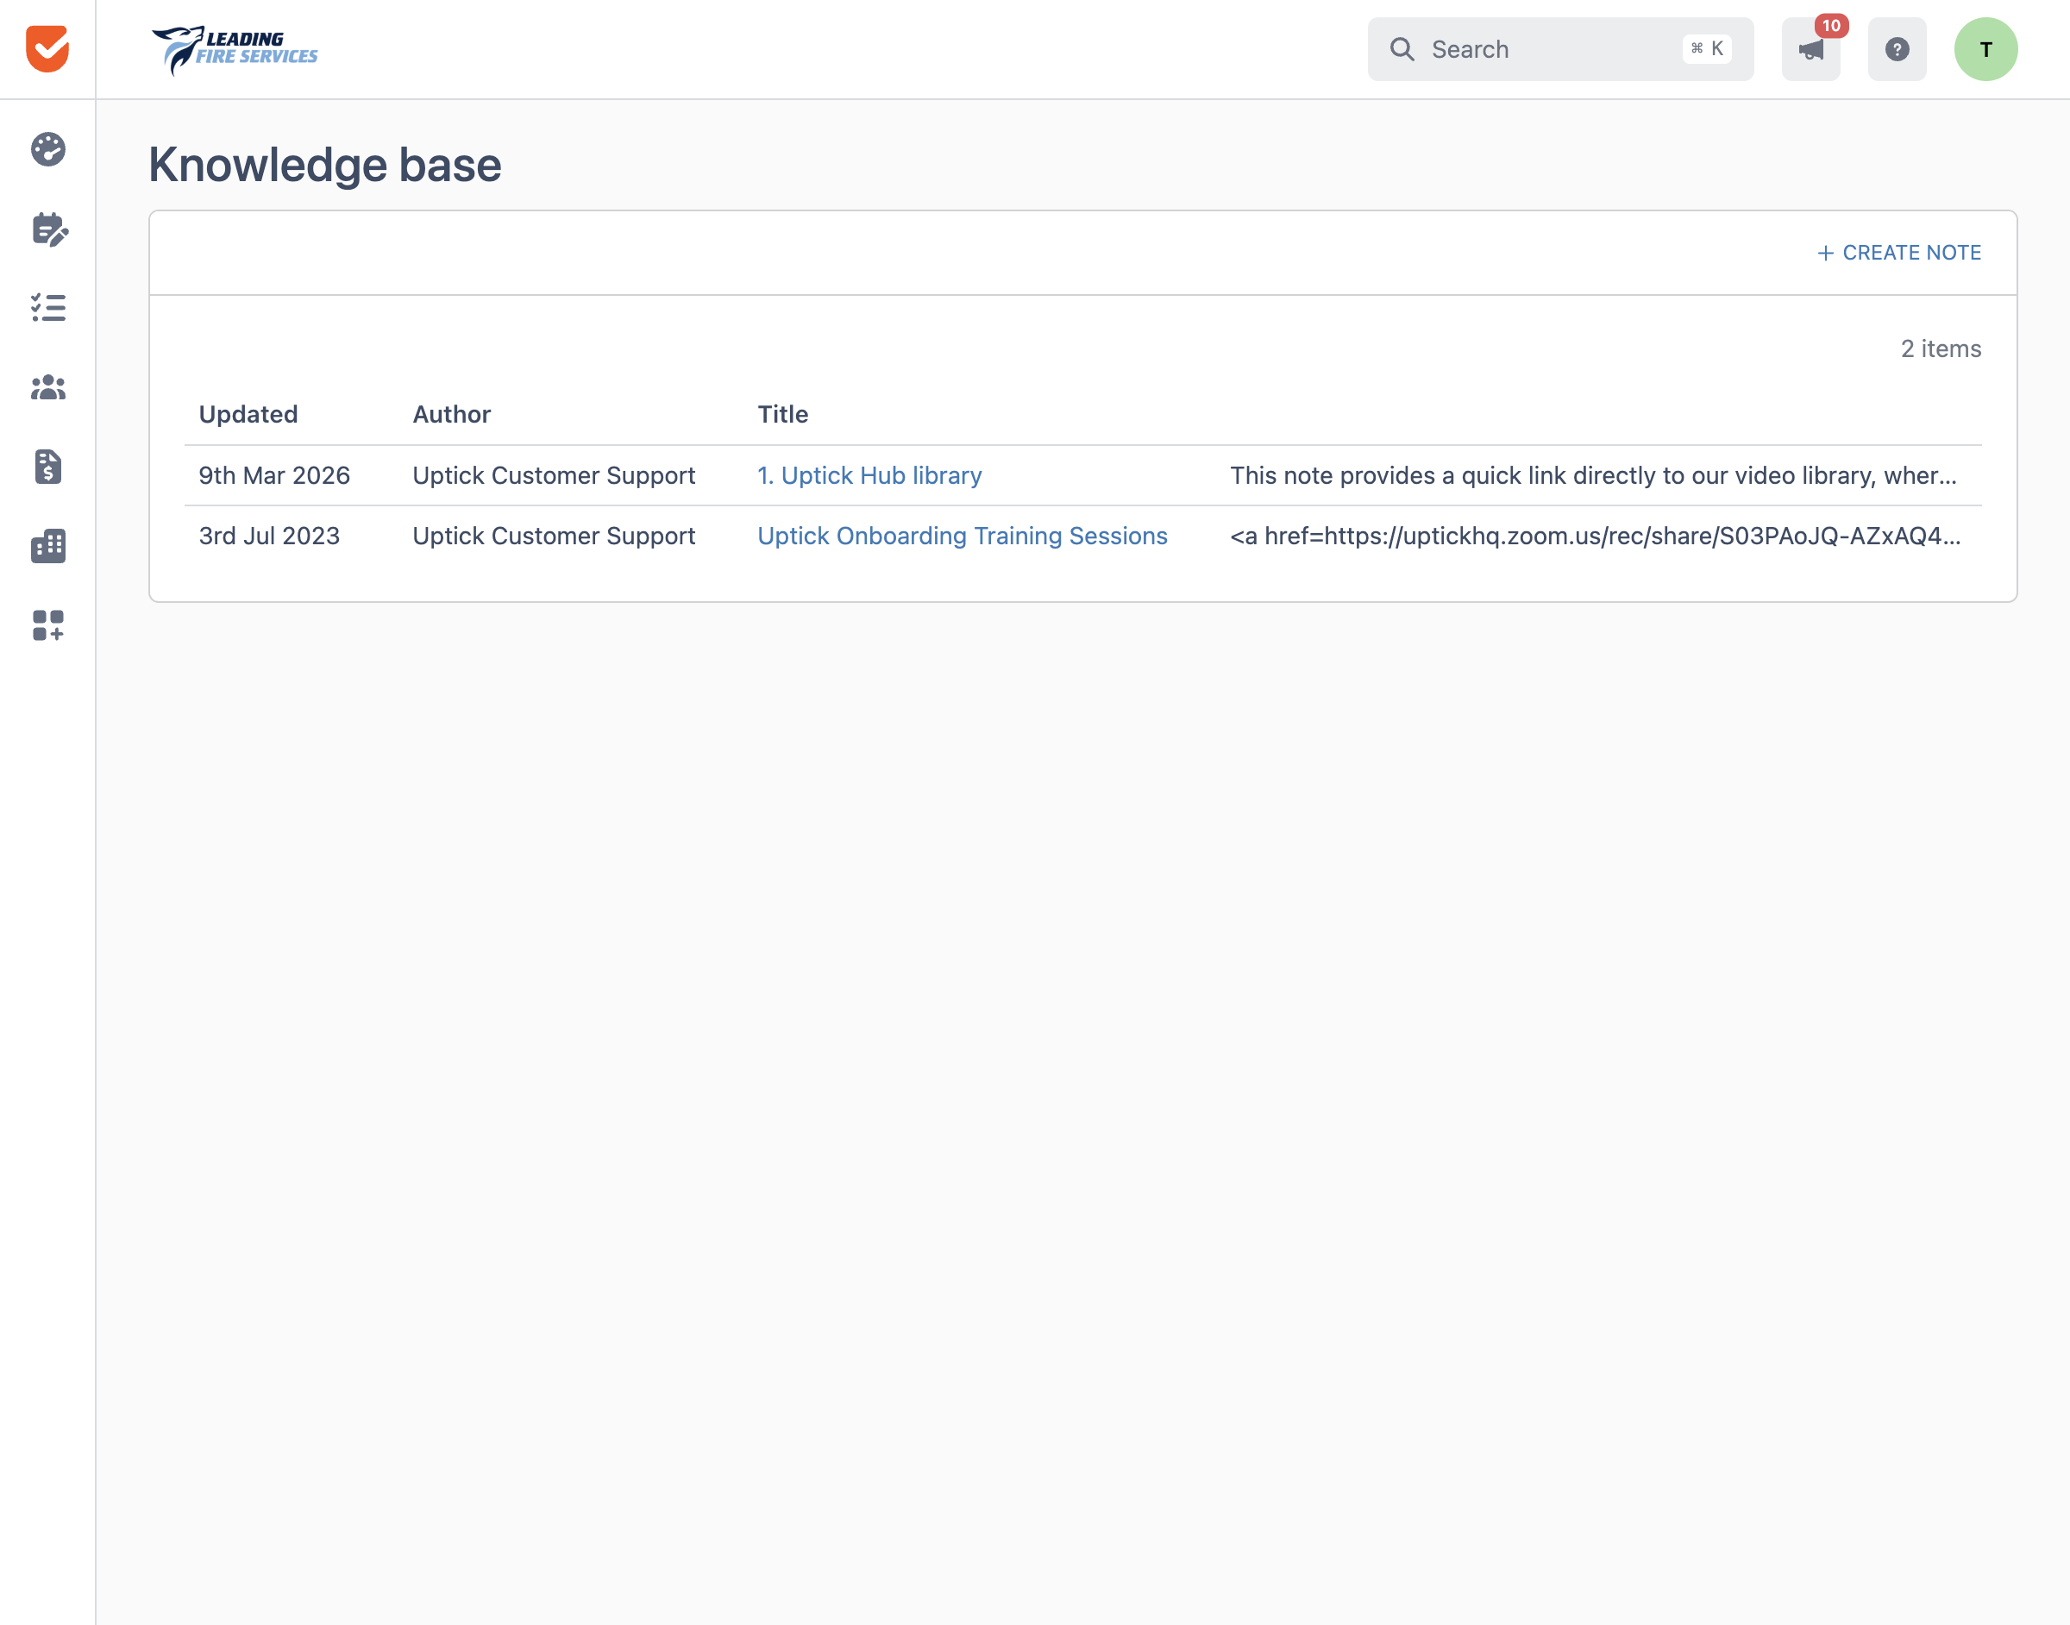Click the zoom.us href description text
The image size is (2070, 1625).
click(x=1596, y=536)
